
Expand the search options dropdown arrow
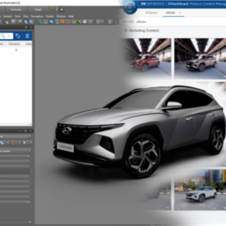pos(9,36)
